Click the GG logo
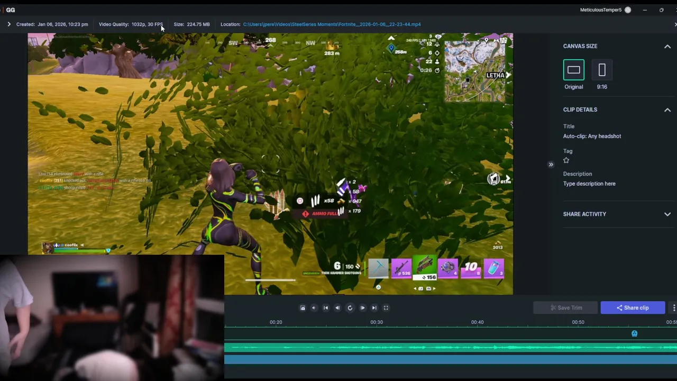 (11, 10)
